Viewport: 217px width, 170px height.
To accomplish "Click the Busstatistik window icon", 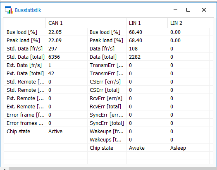I will click(9, 10).
